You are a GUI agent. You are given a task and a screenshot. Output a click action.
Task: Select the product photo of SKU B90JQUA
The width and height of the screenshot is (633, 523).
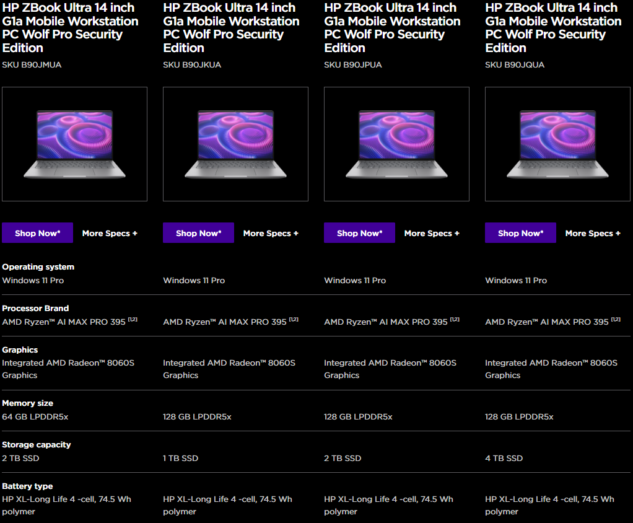coord(557,144)
